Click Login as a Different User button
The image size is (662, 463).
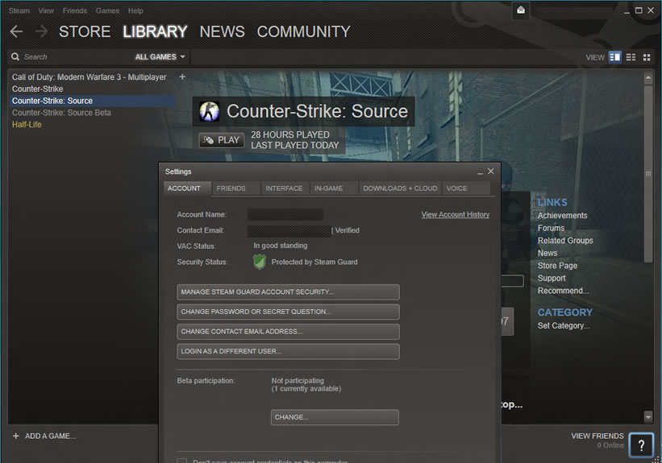tap(288, 351)
